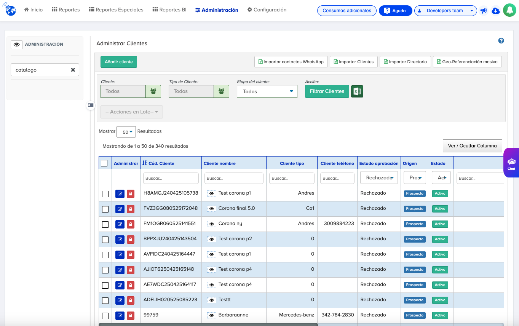
Task: Go to the Configuración menu
Action: pyautogui.click(x=267, y=10)
